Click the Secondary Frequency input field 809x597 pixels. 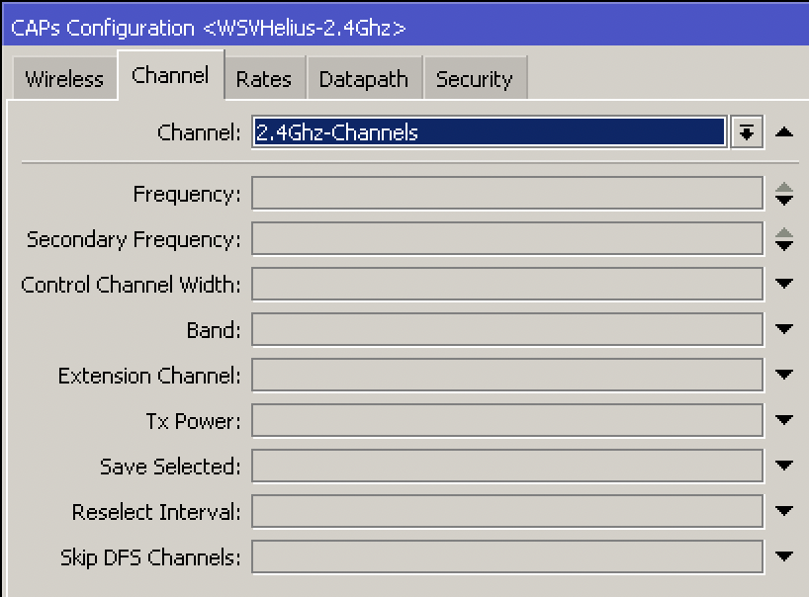coord(506,238)
